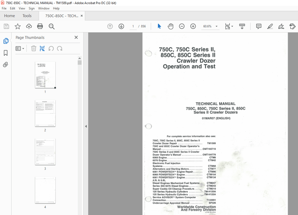Choose the selection arrow tool
Viewport: 298px width, 215px height.
point(159,26)
